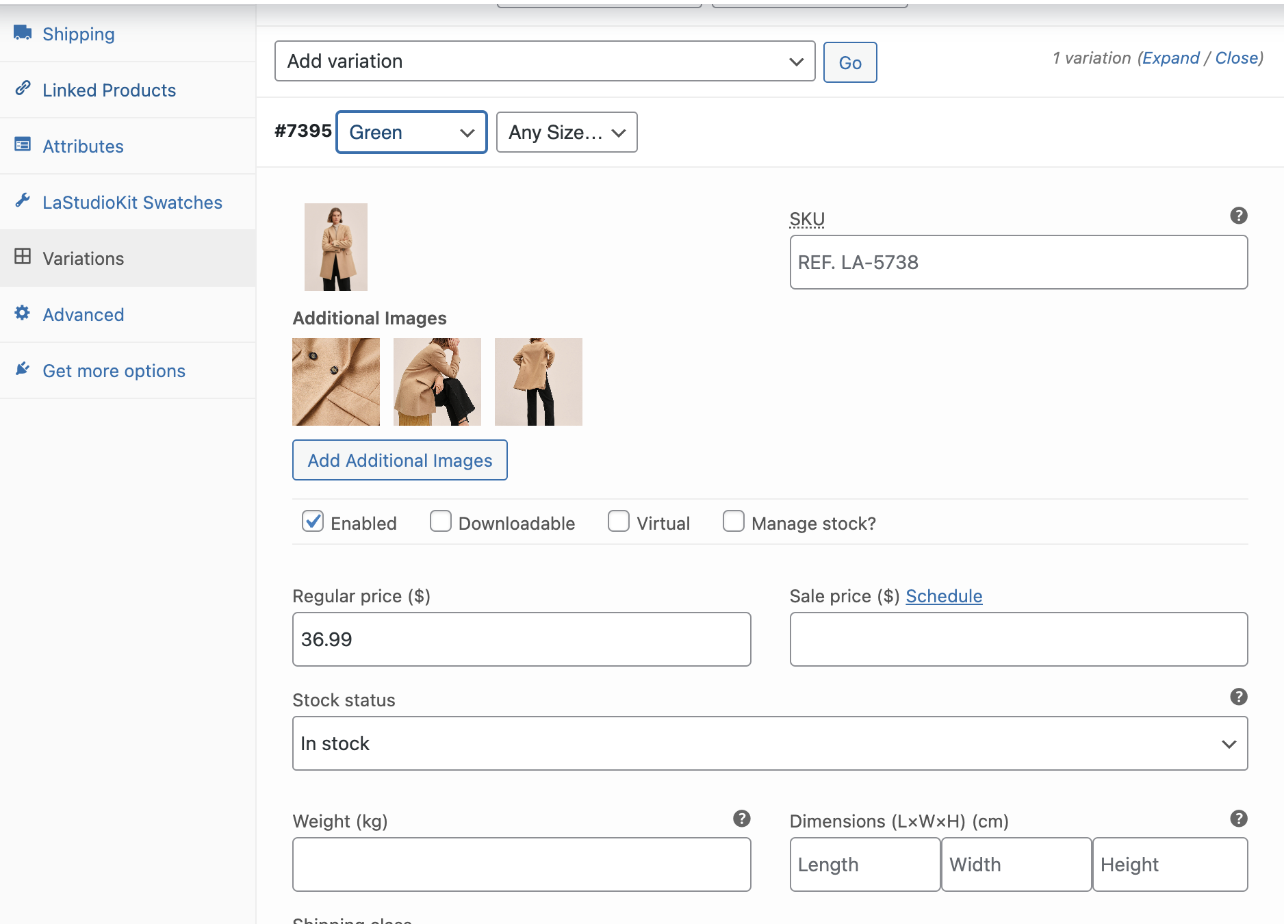1284x924 pixels.
Task: Click the Linked Products chain icon
Action: (23, 88)
